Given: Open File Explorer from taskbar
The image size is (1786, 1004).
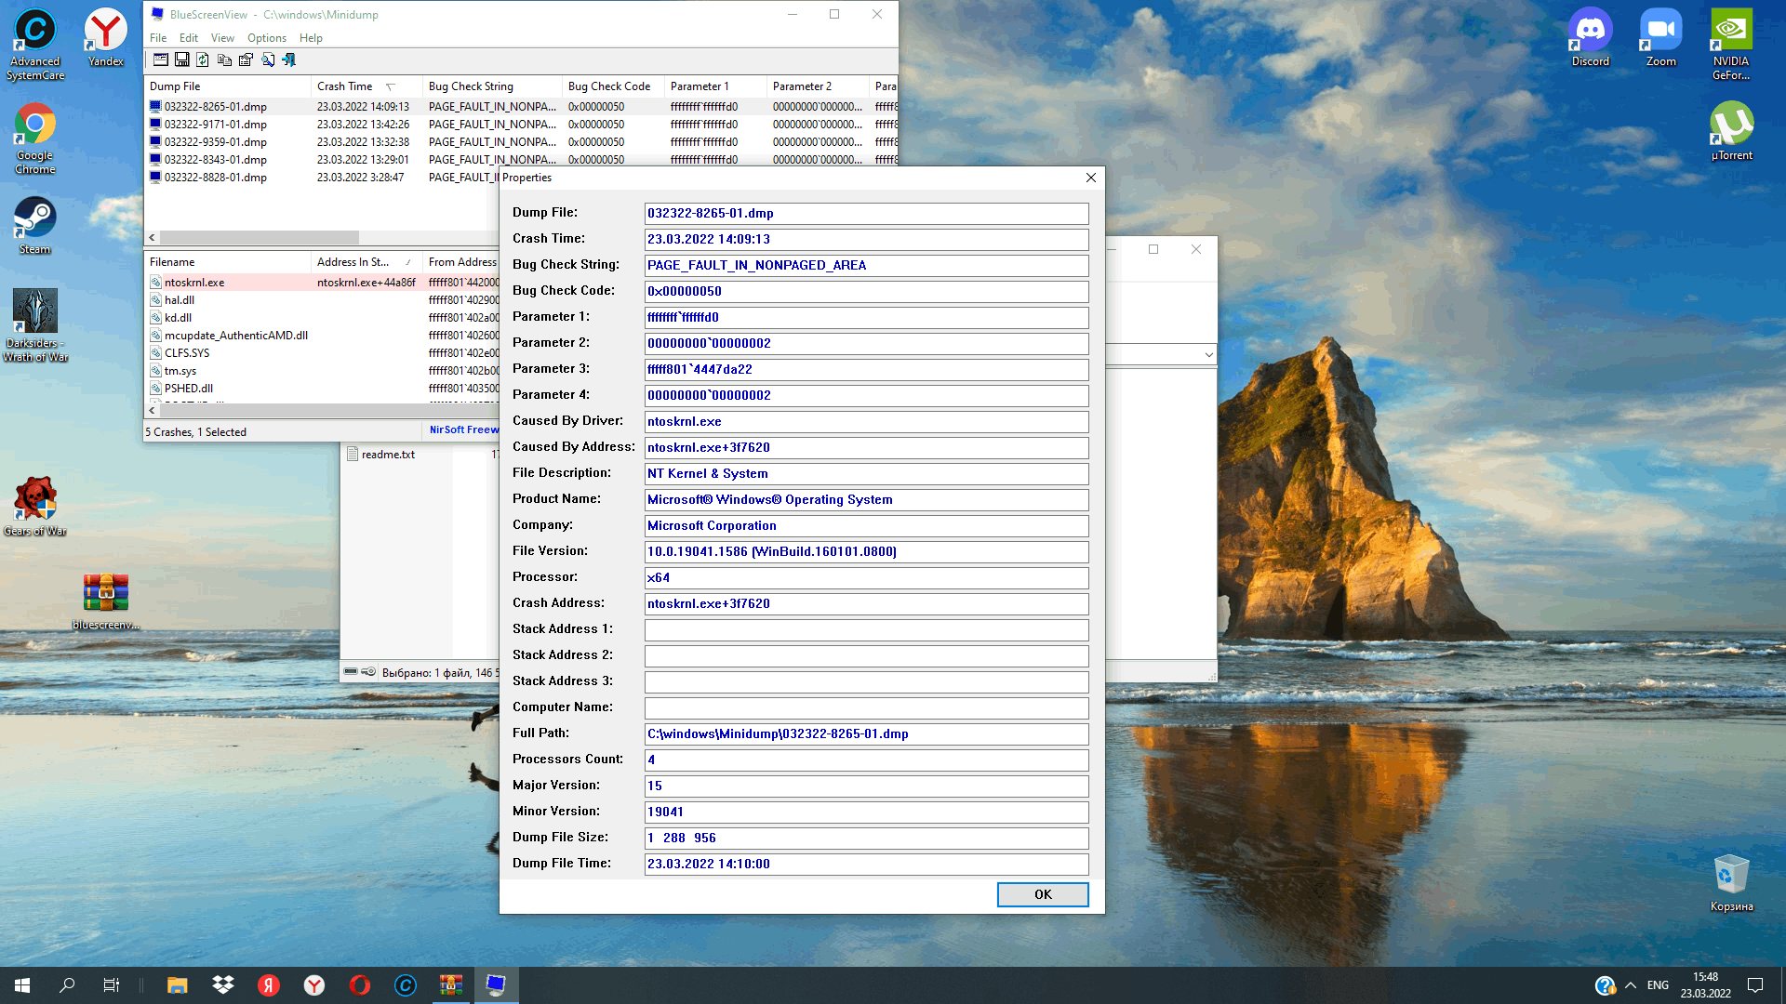Looking at the screenshot, I should [x=177, y=985].
